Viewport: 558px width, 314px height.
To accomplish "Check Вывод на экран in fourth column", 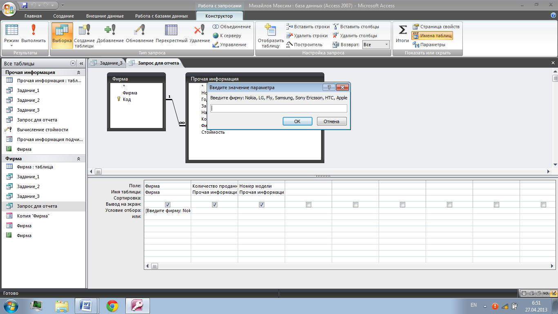I will (308, 204).
